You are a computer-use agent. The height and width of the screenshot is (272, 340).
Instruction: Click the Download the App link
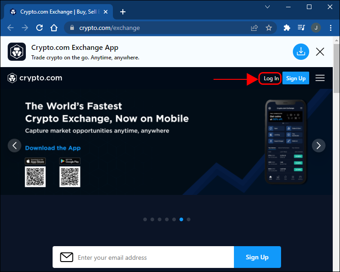[53, 148]
